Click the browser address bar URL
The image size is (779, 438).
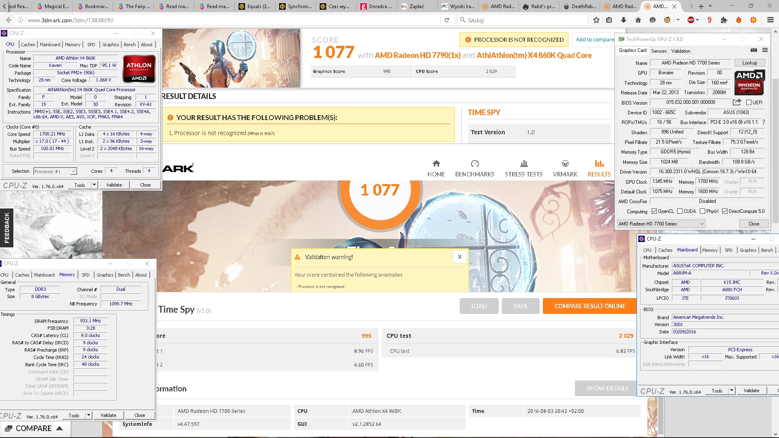tap(71, 20)
